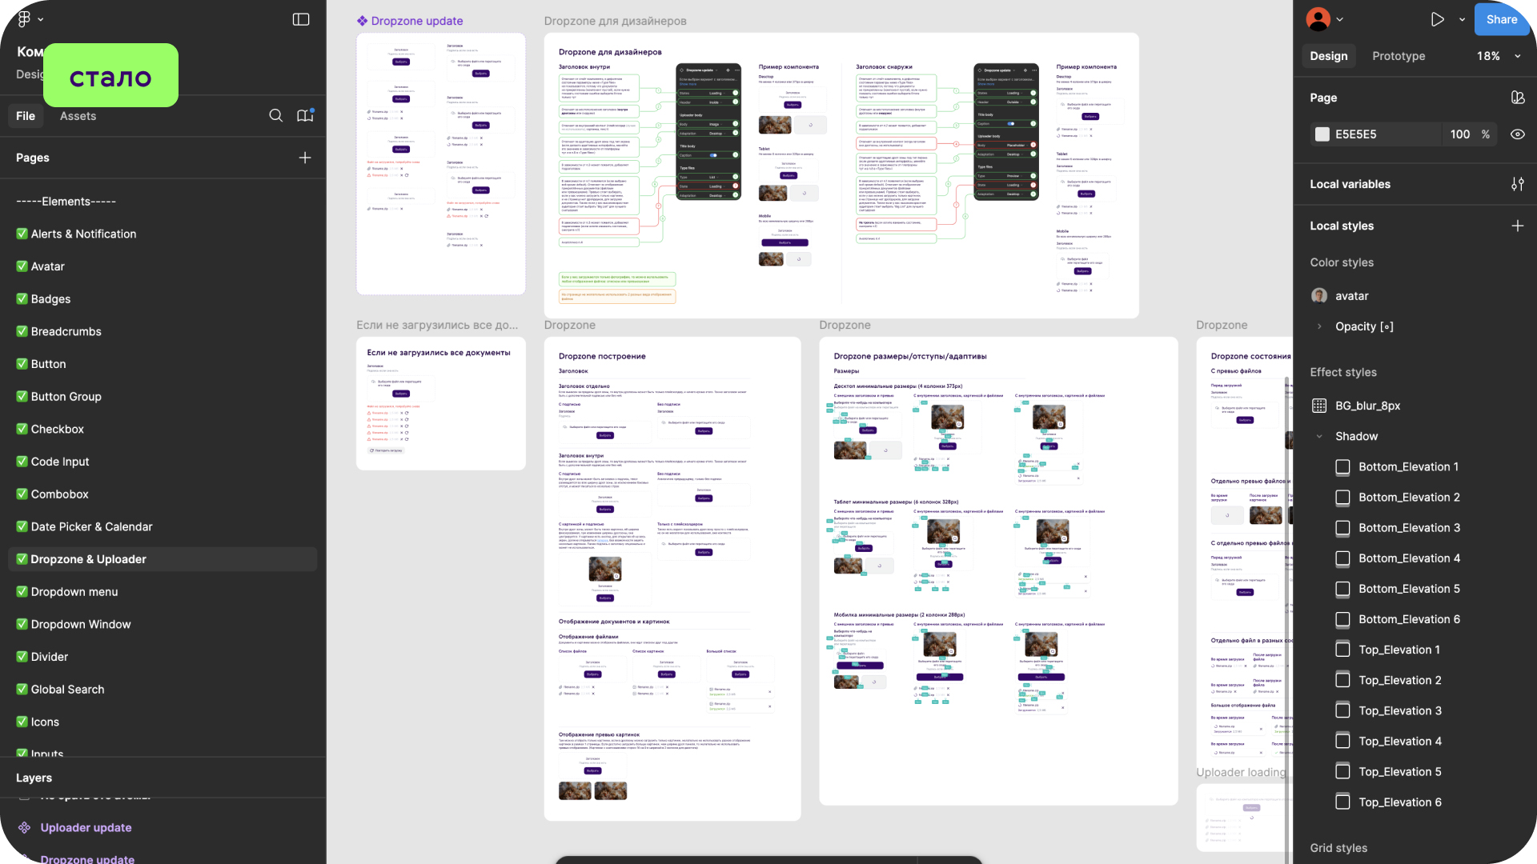
Task: Click the pages add icon
Action: (x=304, y=157)
